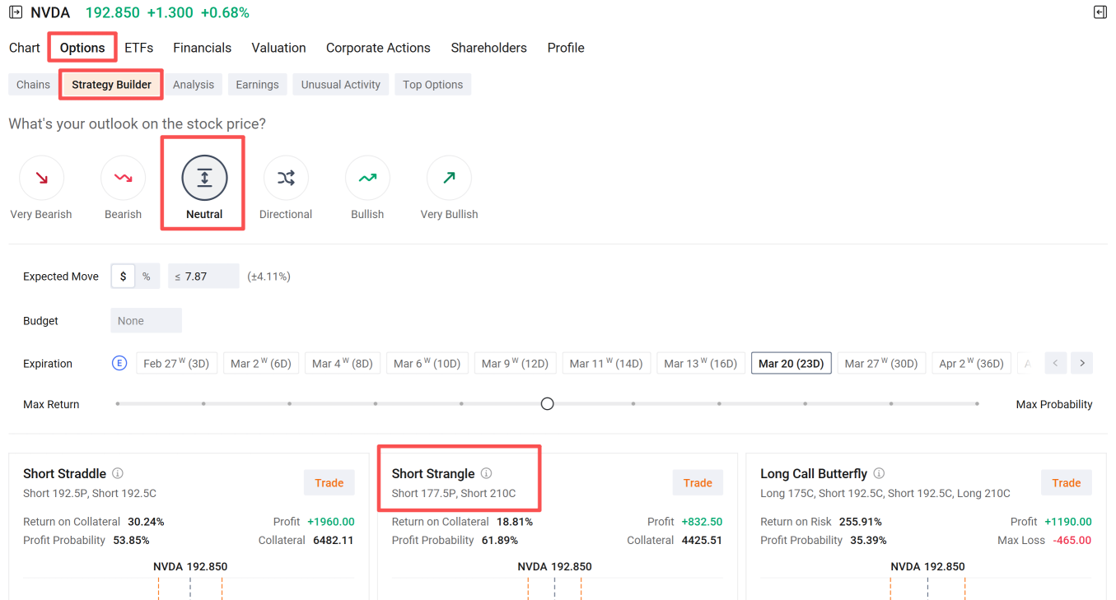The image size is (1116, 600).
Task: Select the Very Bearish outlook icon
Action: click(x=41, y=178)
